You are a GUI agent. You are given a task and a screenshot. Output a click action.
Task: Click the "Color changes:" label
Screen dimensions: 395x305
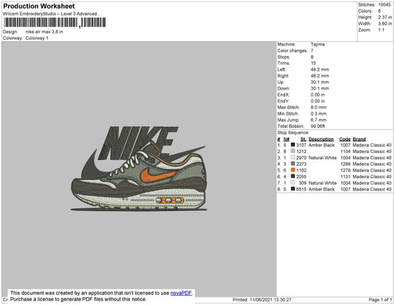[292, 51]
